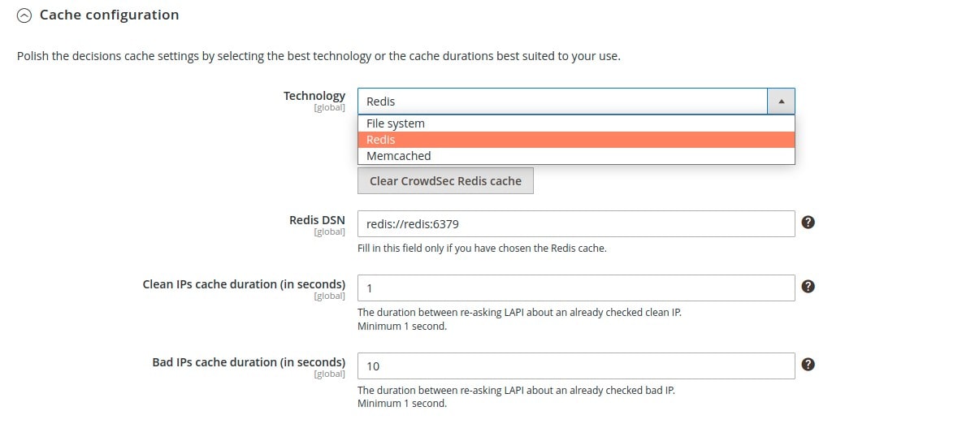
Task: Click the section description about decisions cache
Action: pyautogui.click(x=318, y=57)
